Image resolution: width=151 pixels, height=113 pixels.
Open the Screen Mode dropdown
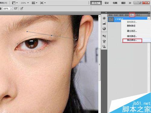43,3
